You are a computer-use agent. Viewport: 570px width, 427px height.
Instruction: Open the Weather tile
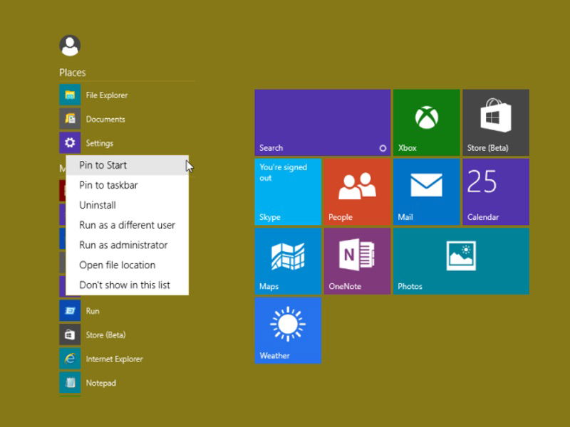tap(288, 331)
